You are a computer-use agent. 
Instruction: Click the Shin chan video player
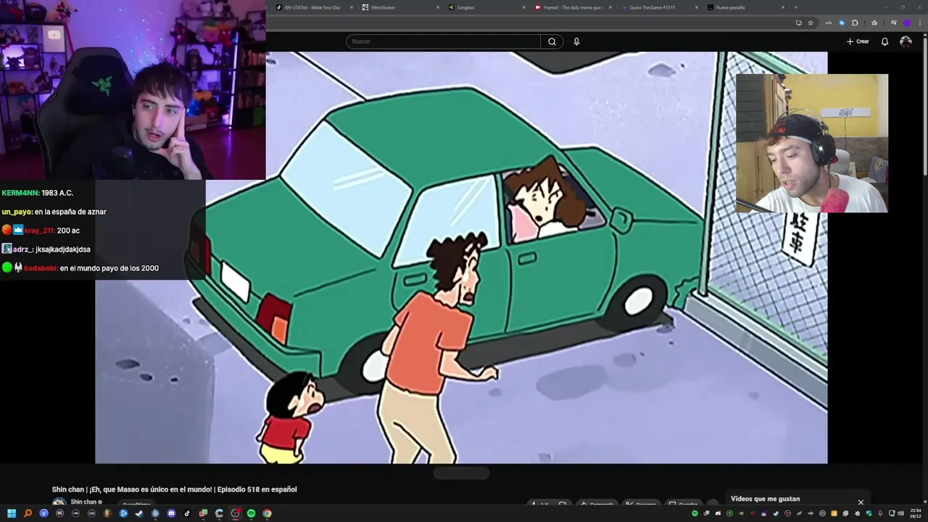461,257
